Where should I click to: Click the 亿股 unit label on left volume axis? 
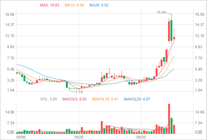pos(11,132)
